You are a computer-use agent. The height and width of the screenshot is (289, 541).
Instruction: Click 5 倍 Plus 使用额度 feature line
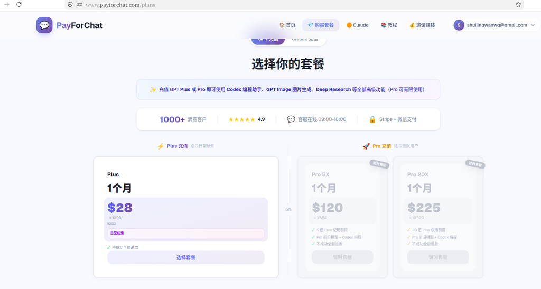point(332,230)
